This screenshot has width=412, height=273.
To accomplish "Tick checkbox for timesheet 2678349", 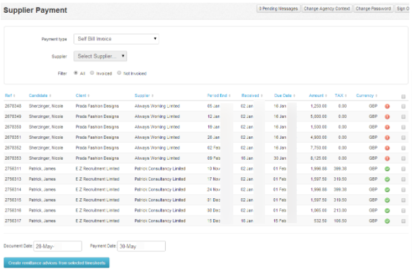I will 403,117.
